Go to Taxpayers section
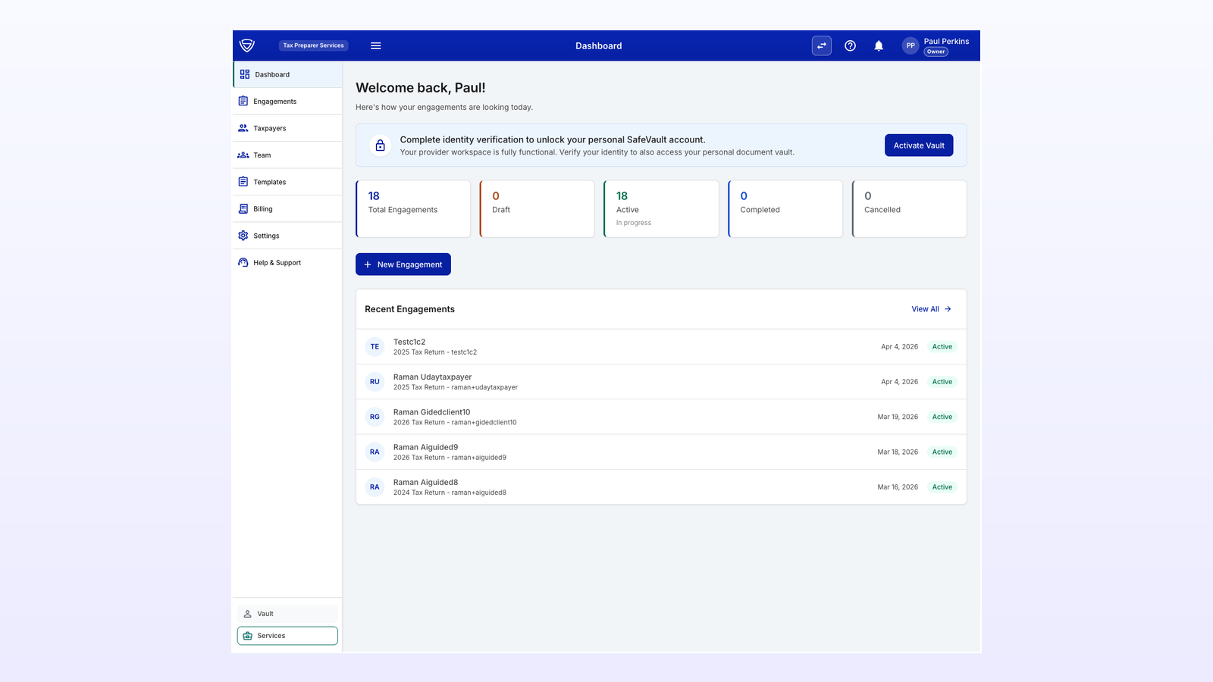Image resolution: width=1213 pixels, height=682 pixels. pyautogui.click(x=287, y=128)
